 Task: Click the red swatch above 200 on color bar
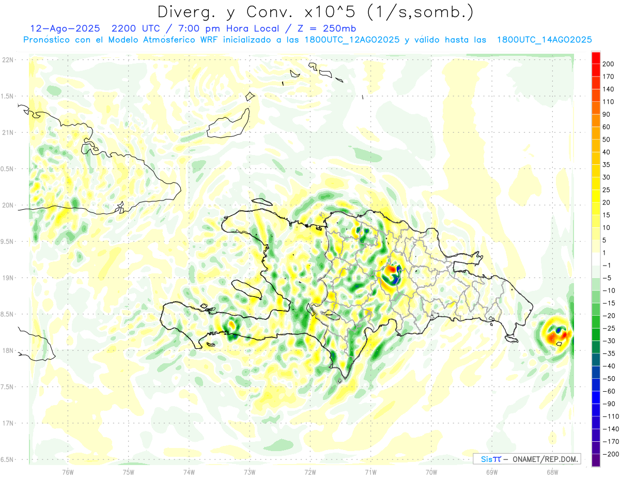coord(596,58)
